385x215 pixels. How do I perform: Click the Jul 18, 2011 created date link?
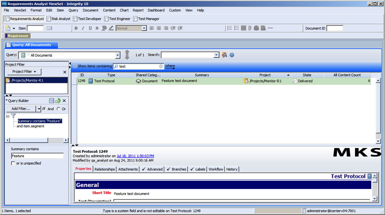point(135,156)
